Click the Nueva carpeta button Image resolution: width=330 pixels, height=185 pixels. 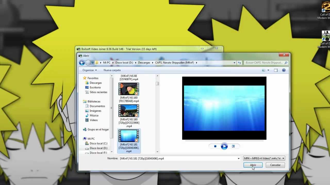[112, 70]
